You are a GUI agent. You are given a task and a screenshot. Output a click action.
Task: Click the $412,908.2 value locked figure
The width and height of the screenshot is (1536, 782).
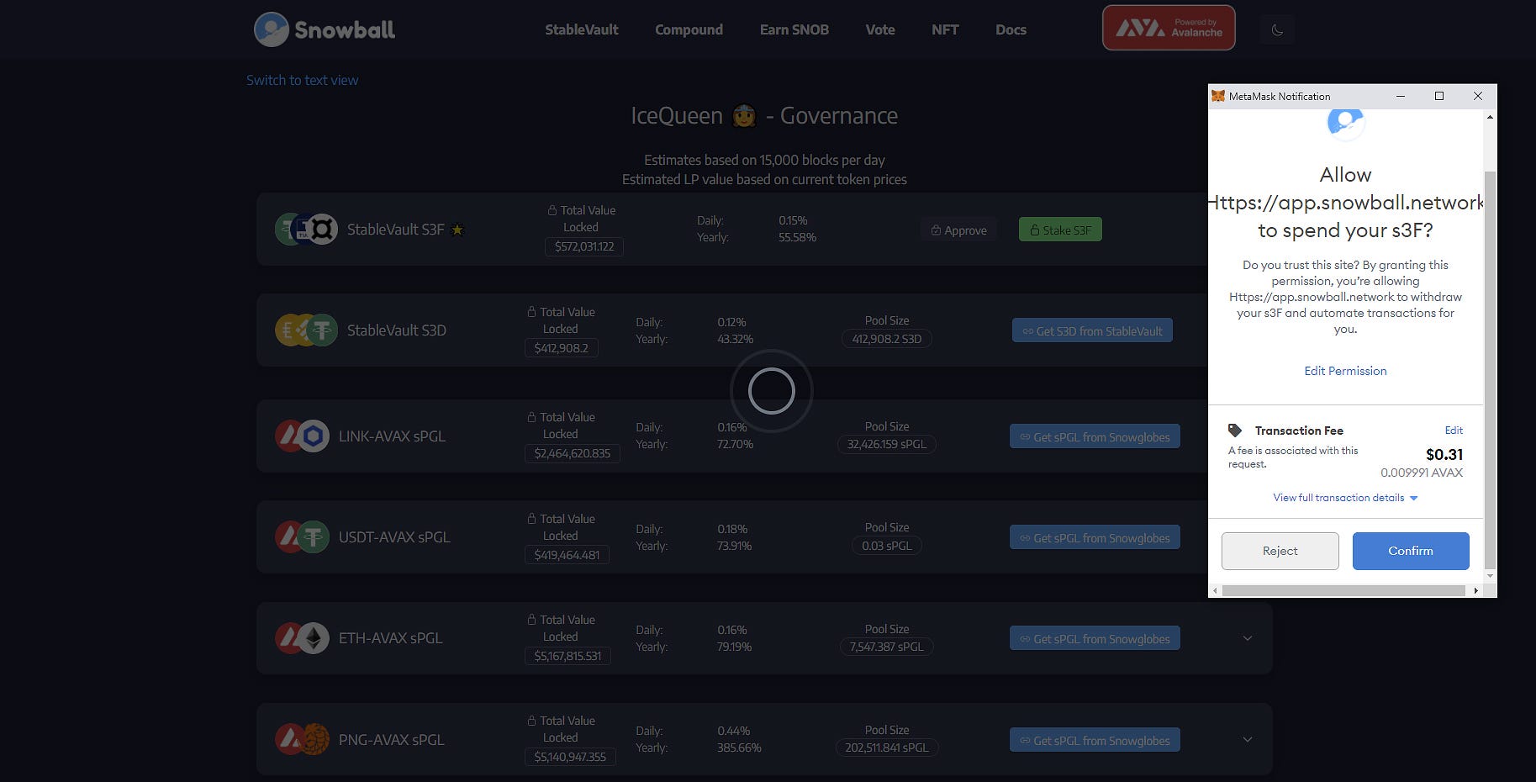562,348
